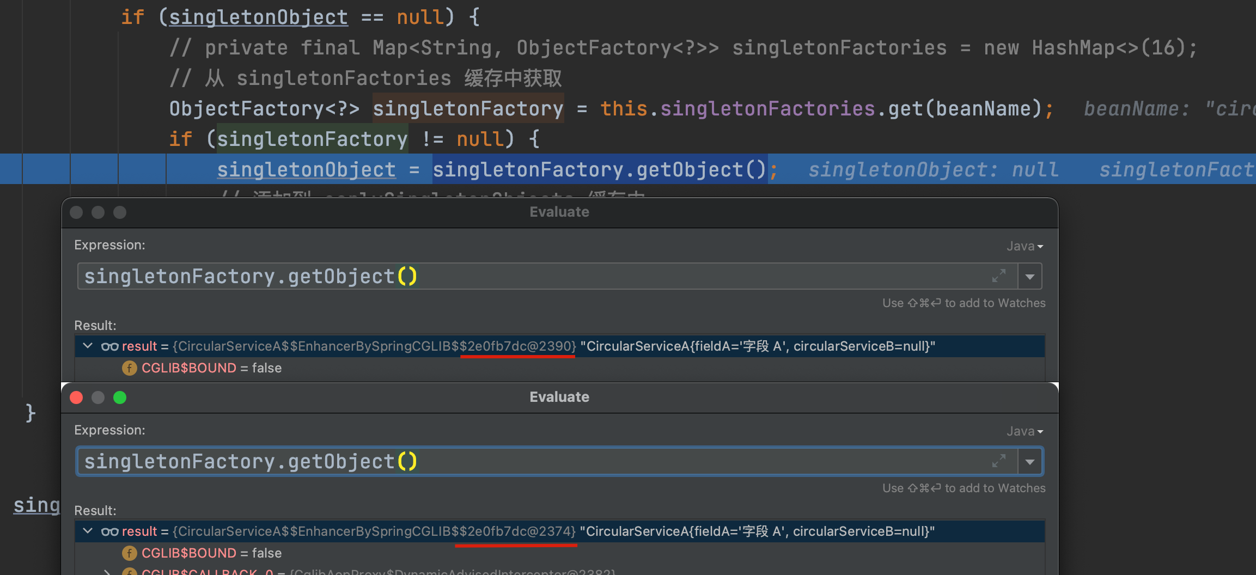Click the title bar of the active Evaluate dialog
The image size is (1256, 575).
click(559, 397)
